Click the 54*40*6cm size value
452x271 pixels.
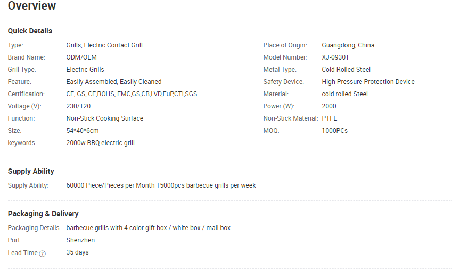[x=83, y=131]
